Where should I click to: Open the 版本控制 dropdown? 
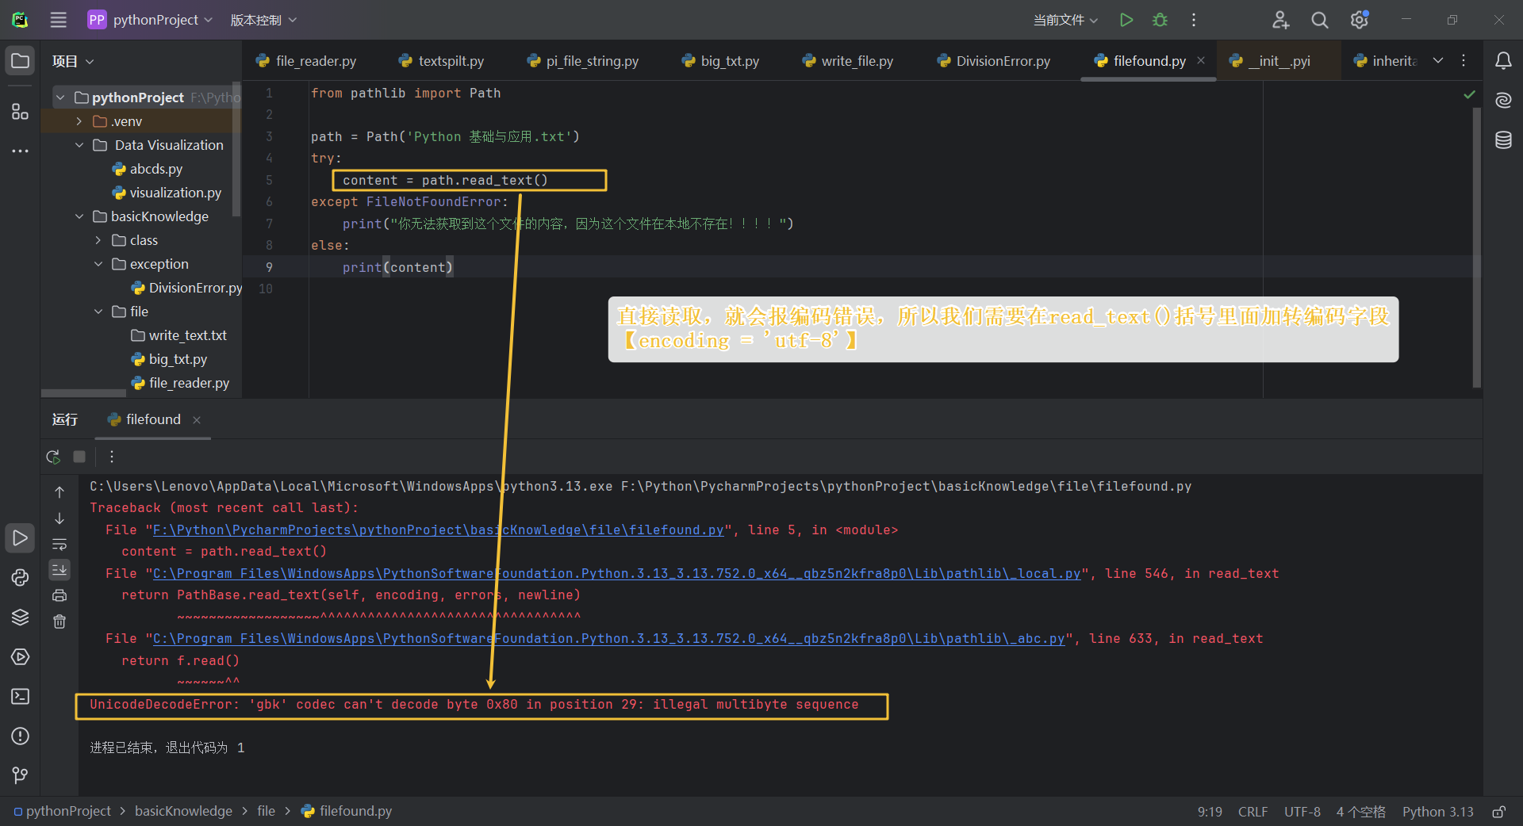[x=263, y=20]
